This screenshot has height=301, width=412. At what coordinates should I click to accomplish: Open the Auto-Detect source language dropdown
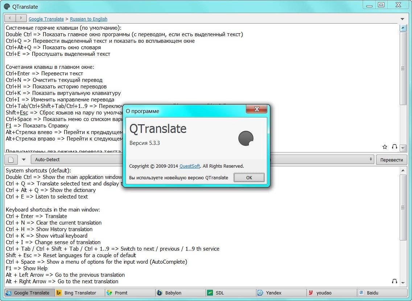click(77, 159)
